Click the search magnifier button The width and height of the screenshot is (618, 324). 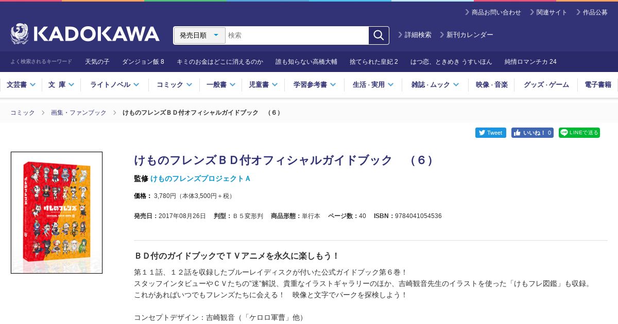click(x=379, y=35)
